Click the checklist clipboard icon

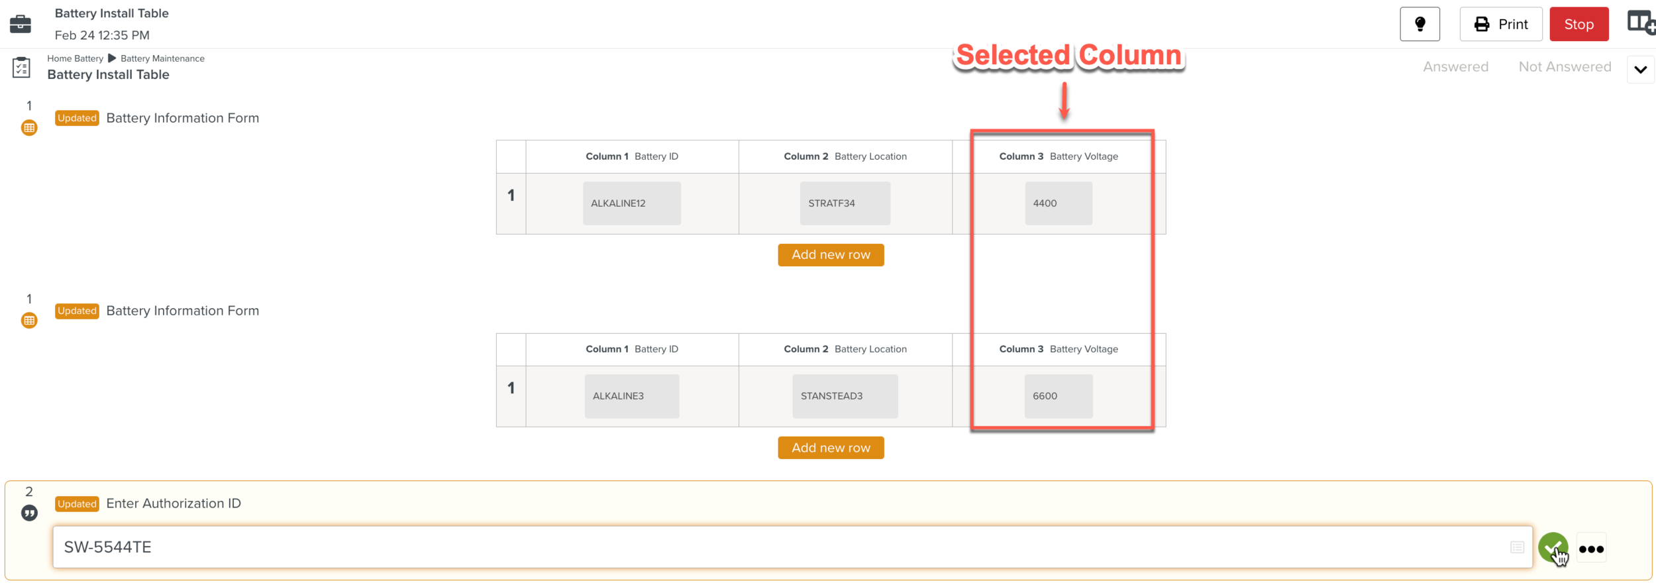tap(21, 68)
